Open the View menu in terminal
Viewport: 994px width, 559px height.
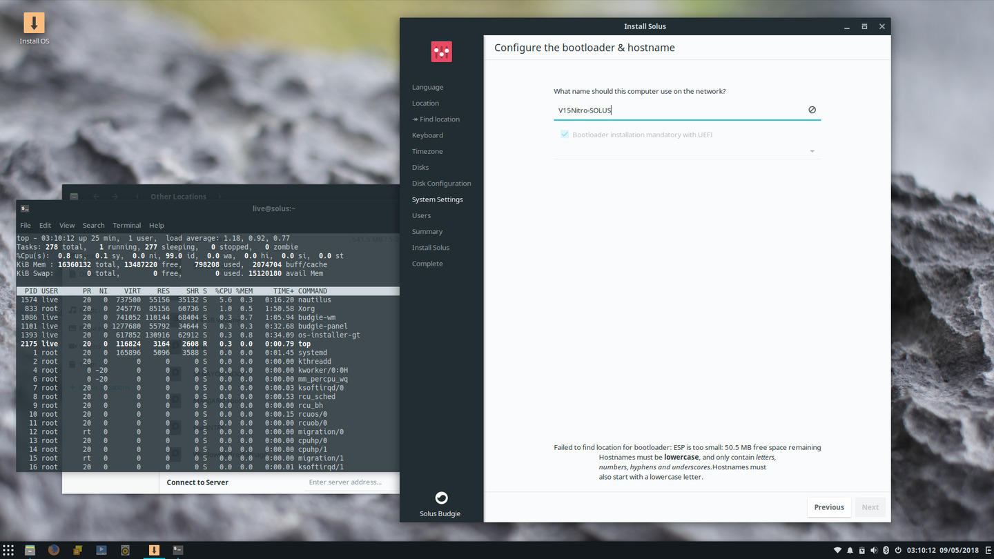[x=67, y=225]
